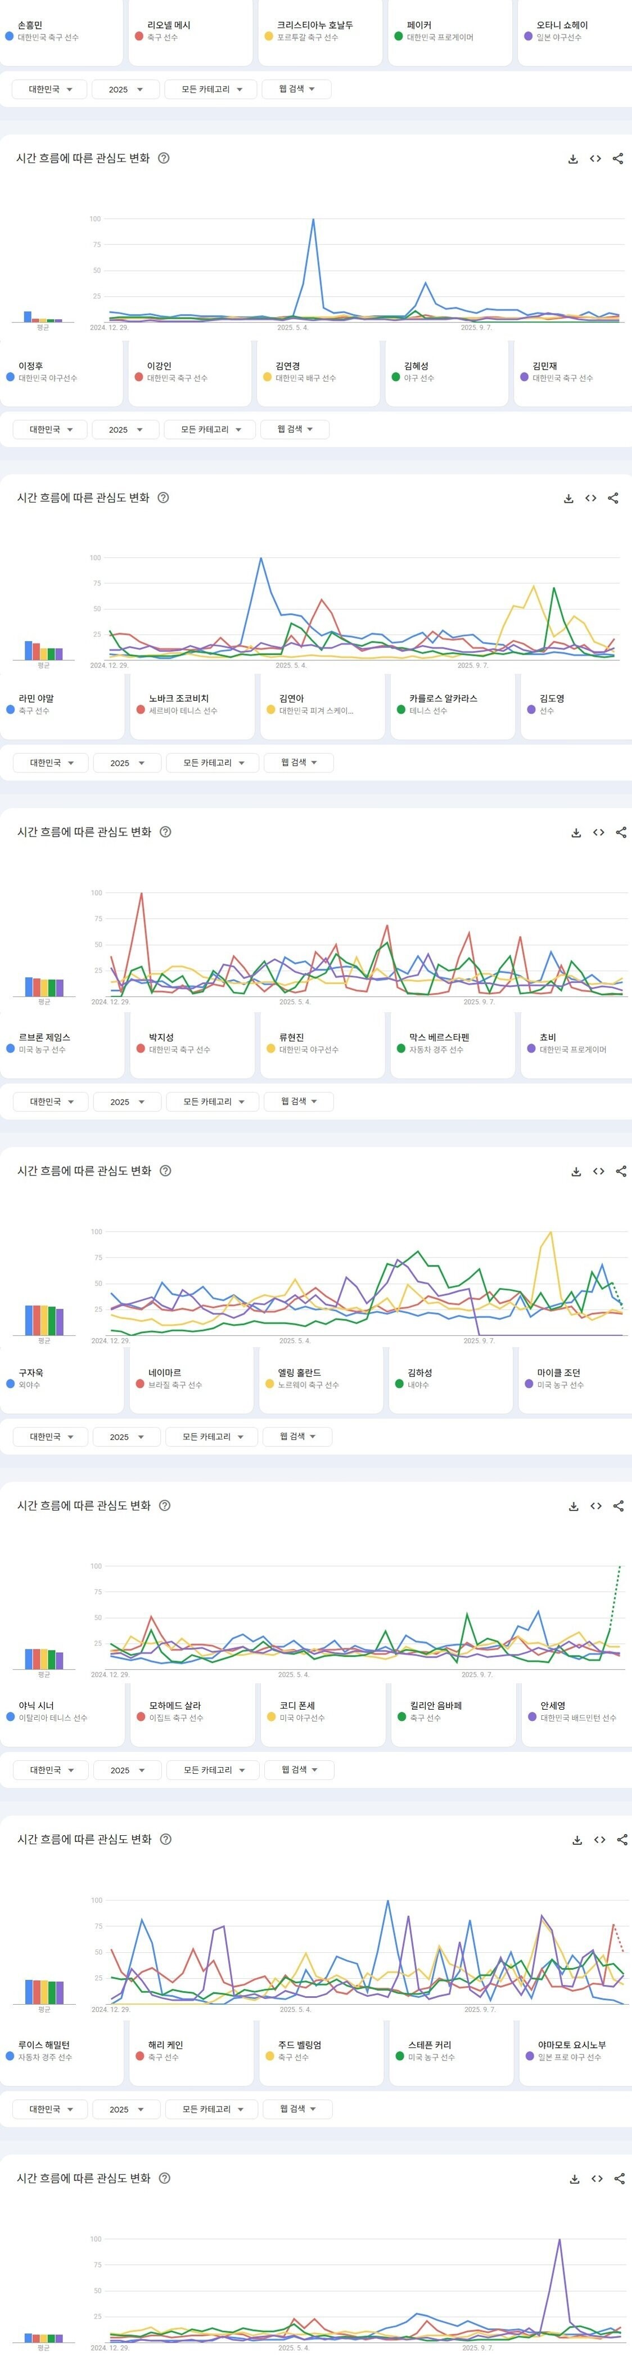
Task: Open the 모든 카테고리 dropdown under 손흥민 cards
Action: click(x=210, y=90)
